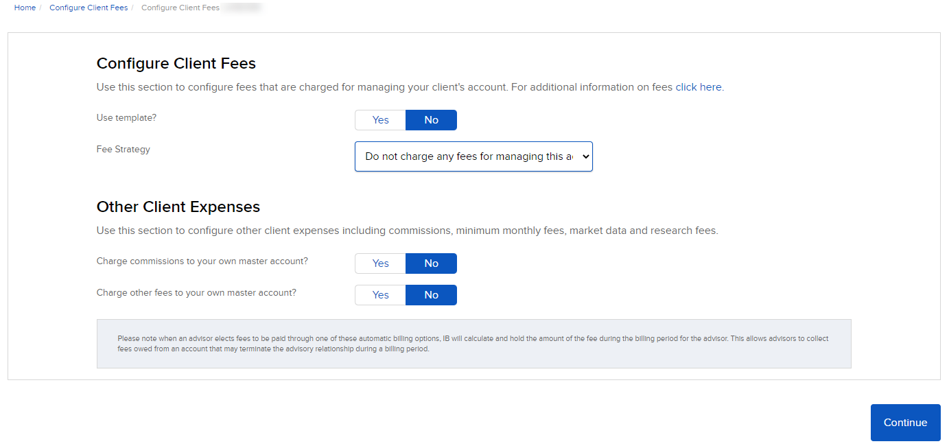This screenshot has height=446, width=949.
Task: Click the Continue button
Action: (x=905, y=422)
